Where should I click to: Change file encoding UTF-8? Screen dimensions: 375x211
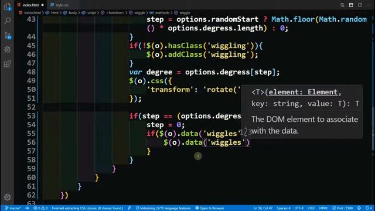(299, 208)
